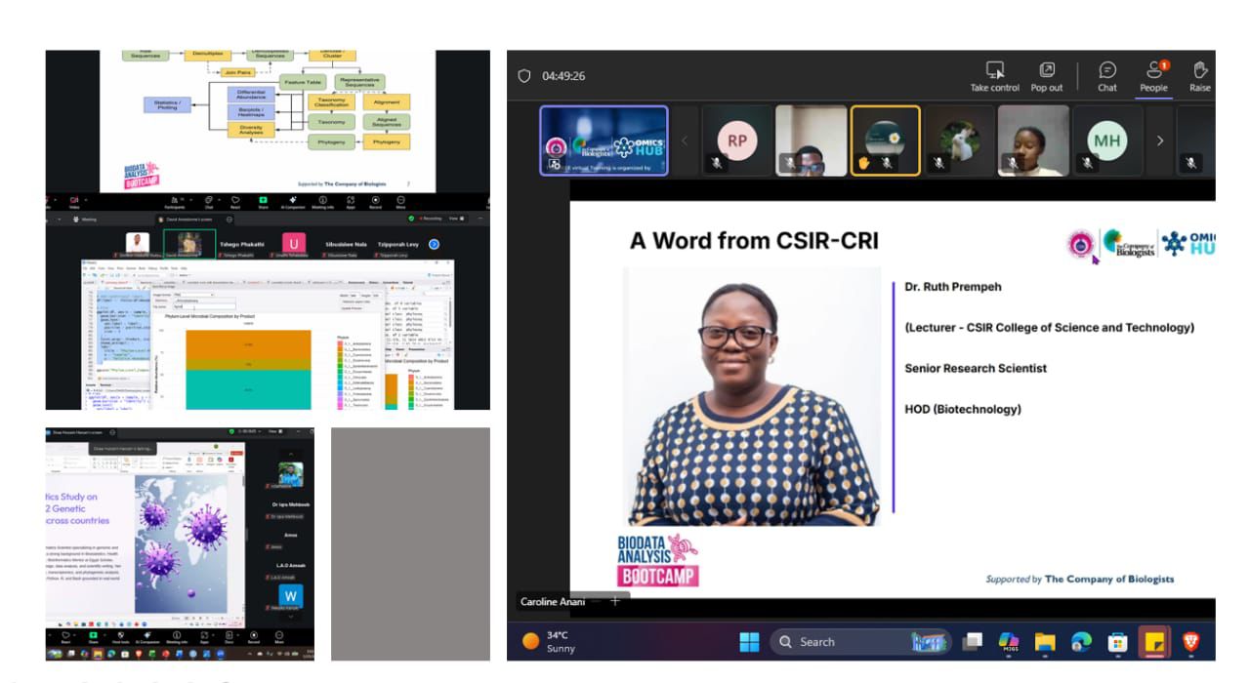Click the Take control button in Teams
This screenshot has width=1250, height=683.
coord(994,76)
